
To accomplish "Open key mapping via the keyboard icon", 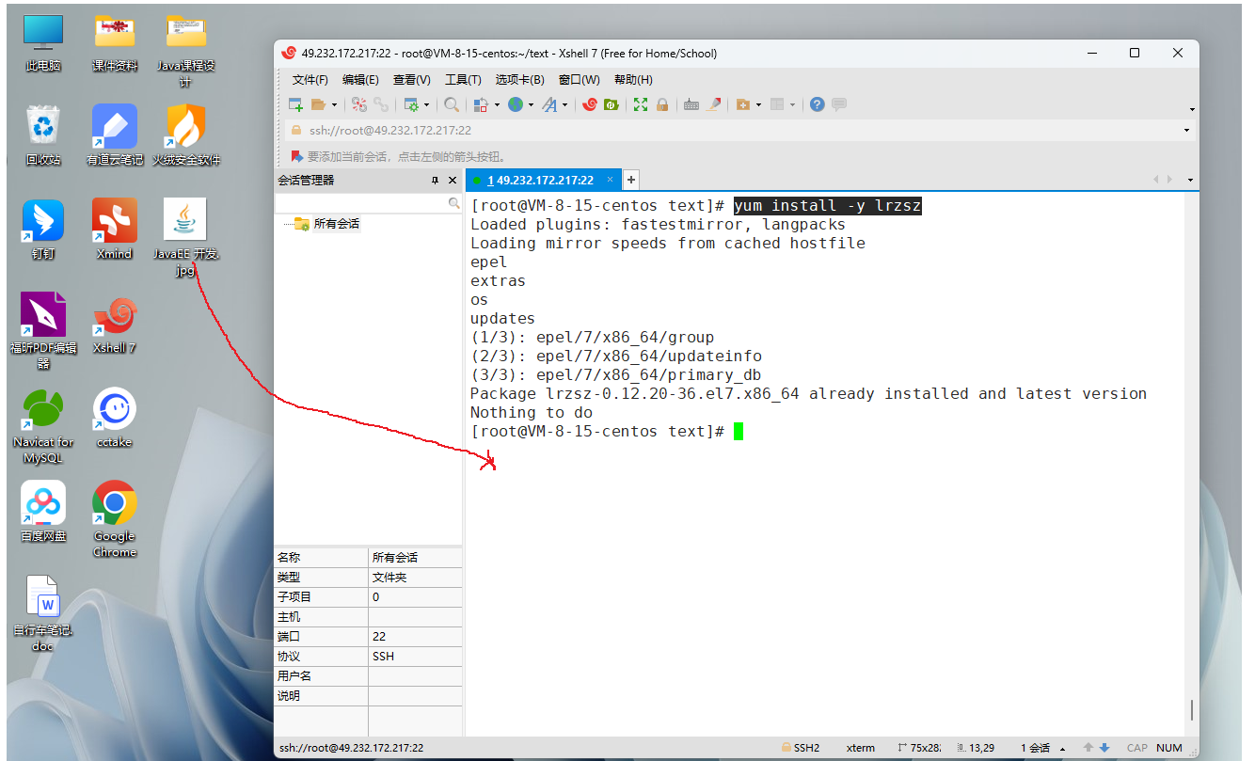I will coord(691,104).
